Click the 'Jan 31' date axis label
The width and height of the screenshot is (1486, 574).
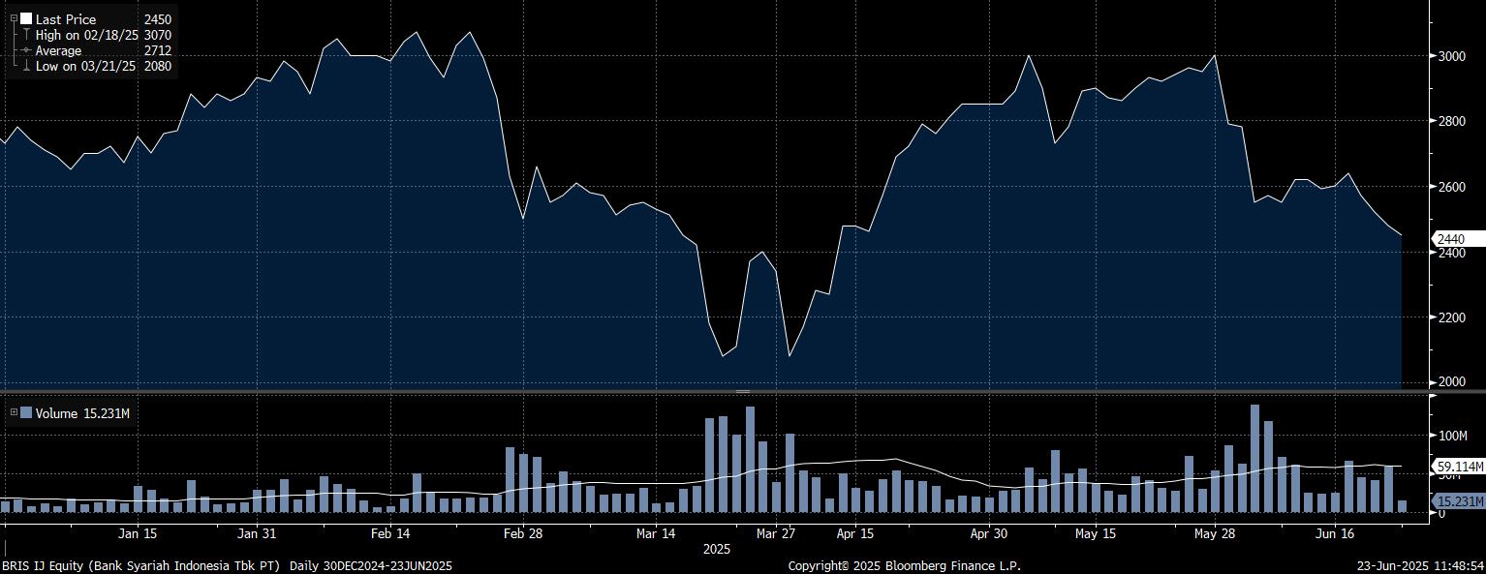pos(257,533)
